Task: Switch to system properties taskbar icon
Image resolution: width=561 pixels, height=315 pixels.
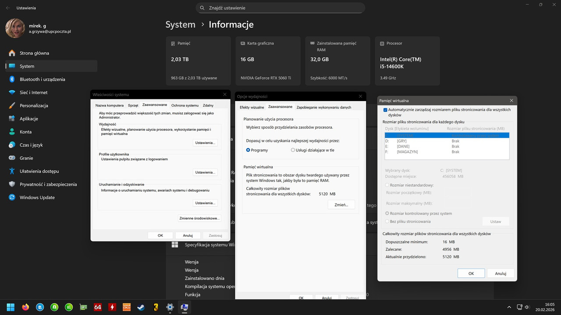Action: [185, 307]
